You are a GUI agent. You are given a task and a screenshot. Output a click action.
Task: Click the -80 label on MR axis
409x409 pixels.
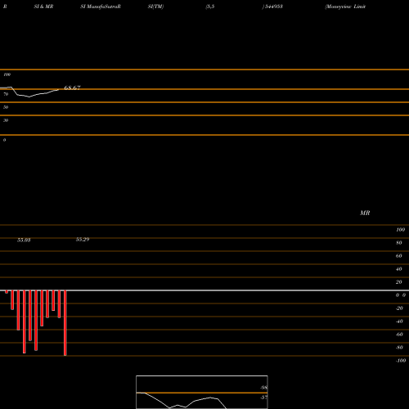pos(399,348)
